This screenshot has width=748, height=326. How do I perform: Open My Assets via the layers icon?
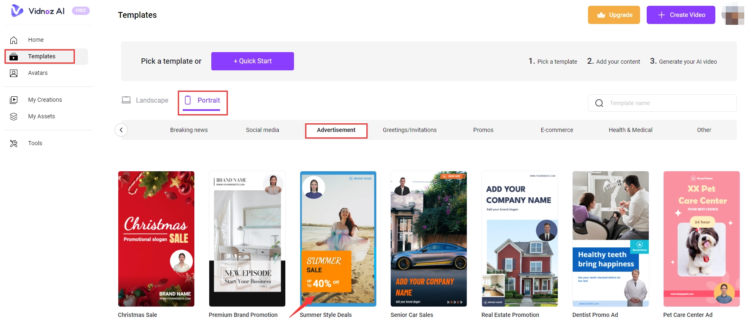tap(14, 117)
